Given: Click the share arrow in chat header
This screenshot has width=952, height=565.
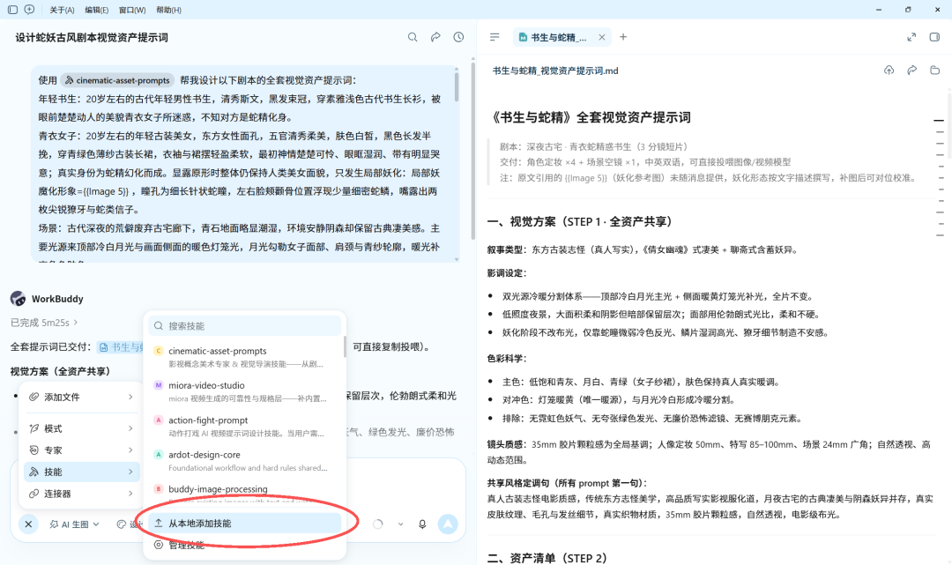Looking at the screenshot, I should click(x=435, y=37).
